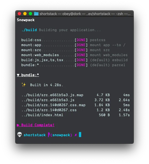Click the build:css task name
149x164 pixels.
pos(31,40)
